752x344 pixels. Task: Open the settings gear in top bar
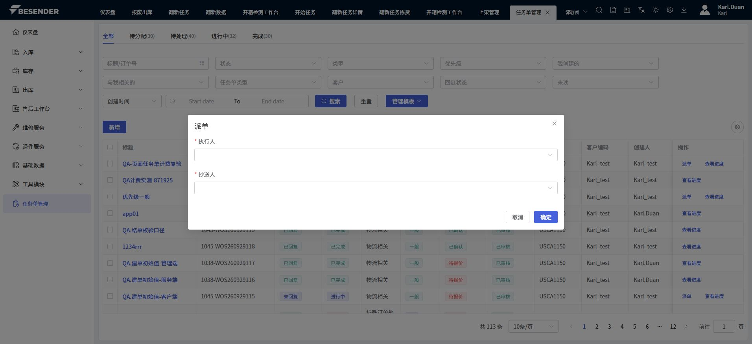(670, 10)
